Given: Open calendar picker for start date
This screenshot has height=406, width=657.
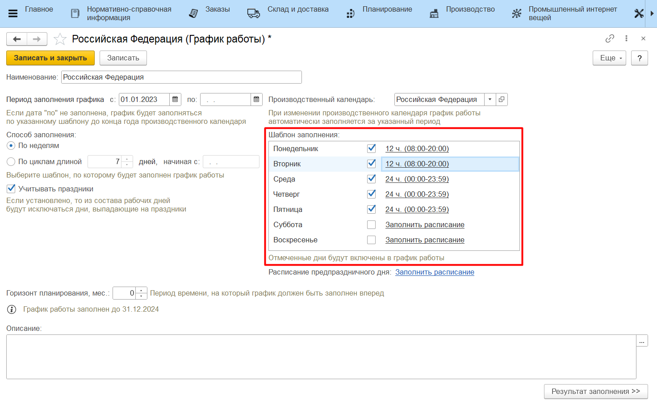Looking at the screenshot, I should point(176,99).
